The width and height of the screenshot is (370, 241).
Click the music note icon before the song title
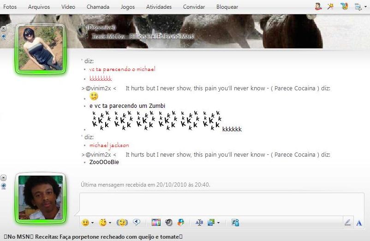(87, 36)
